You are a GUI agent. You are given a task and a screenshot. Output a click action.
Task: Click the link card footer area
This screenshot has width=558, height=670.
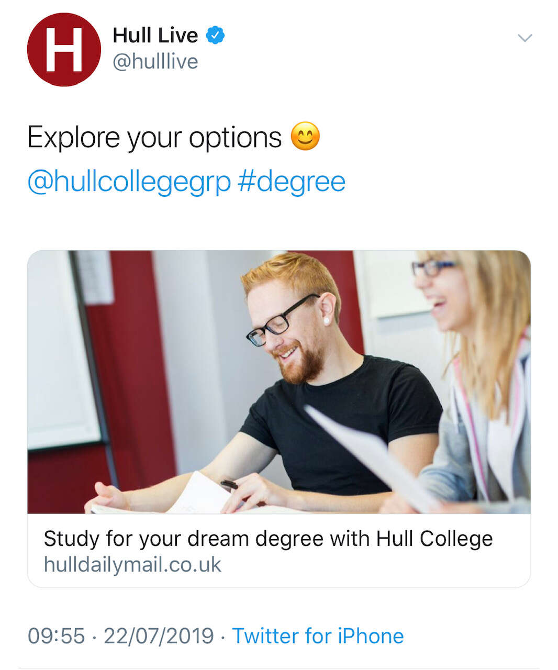coord(279,551)
